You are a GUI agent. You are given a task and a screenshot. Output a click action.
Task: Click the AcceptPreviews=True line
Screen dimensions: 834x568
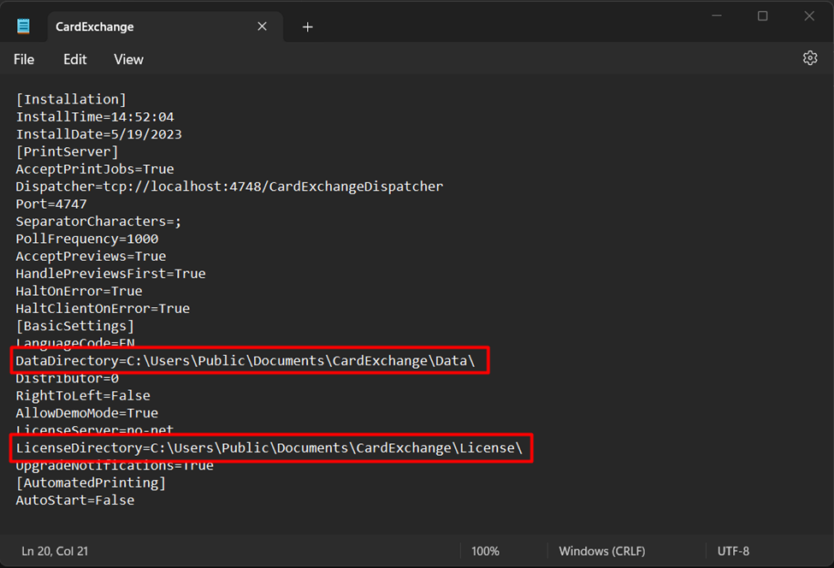[x=91, y=257]
